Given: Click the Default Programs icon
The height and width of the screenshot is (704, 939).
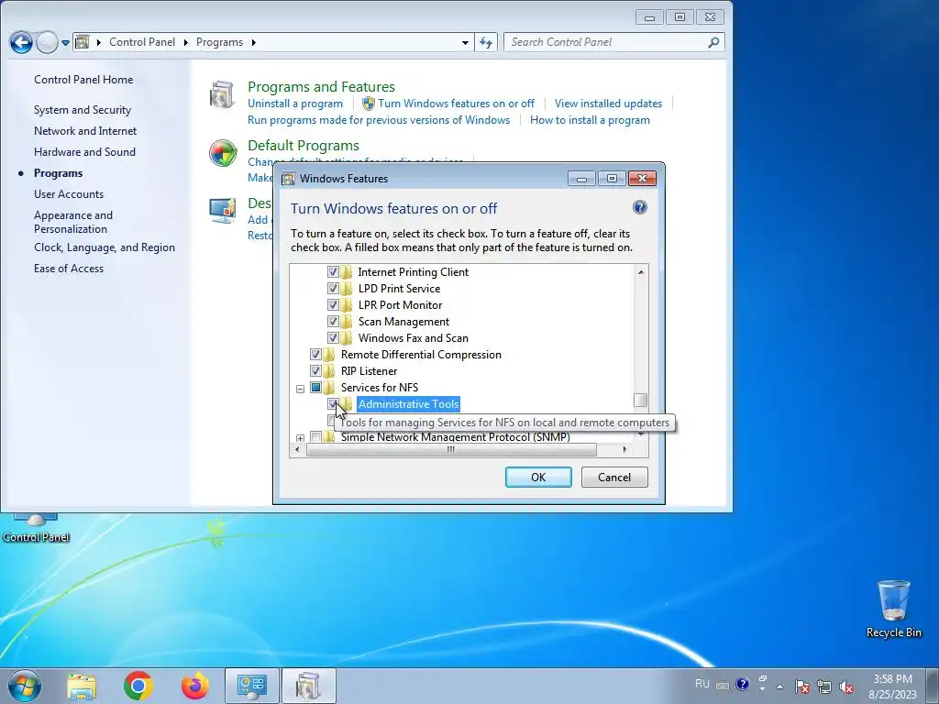Looking at the screenshot, I should pyautogui.click(x=222, y=153).
